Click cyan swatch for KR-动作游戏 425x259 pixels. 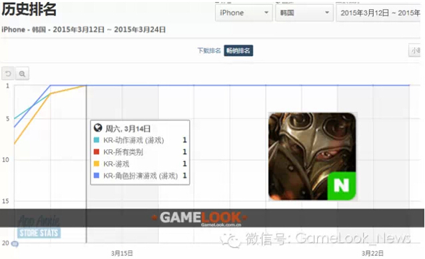[x=96, y=140]
